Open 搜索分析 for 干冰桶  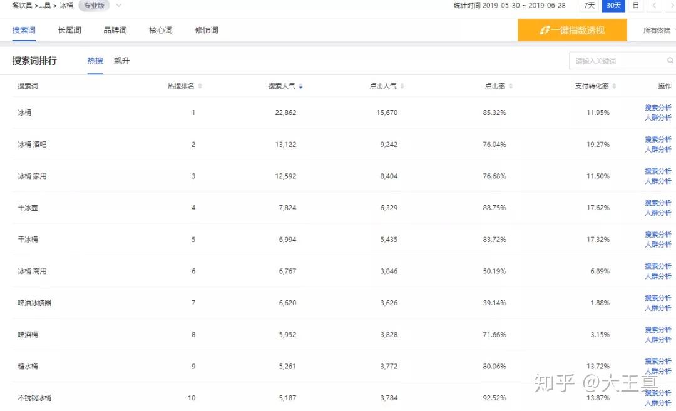[x=658, y=235]
